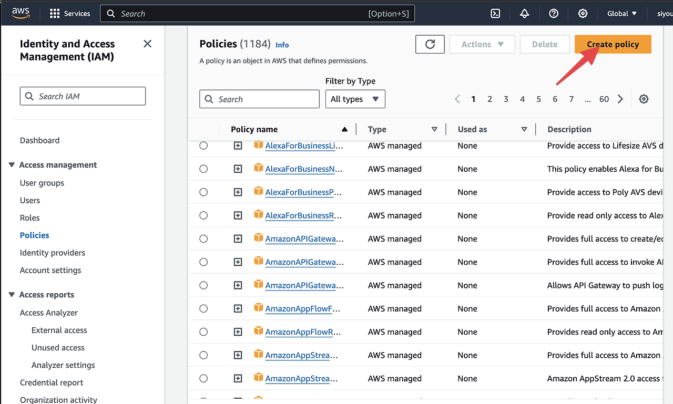673x404 pixels.
Task: Click the AlexaForBusinessLi policy box icon
Action: [258, 145]
